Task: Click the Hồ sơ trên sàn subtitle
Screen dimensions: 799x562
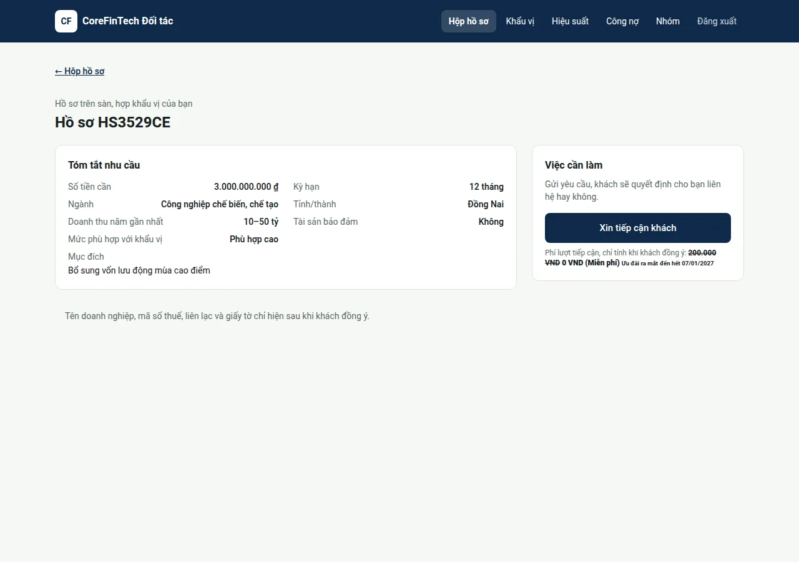Action: click(124, 104)
